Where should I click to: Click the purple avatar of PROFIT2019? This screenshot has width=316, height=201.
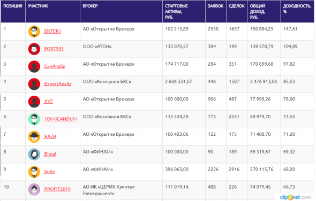[34, 189]
